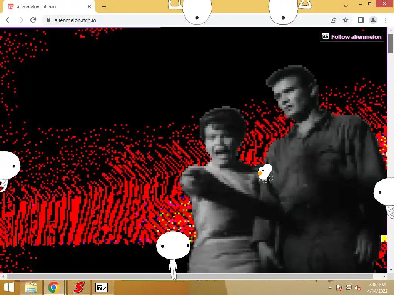Reload the alienmelon page
The height and width of the screenshot is (295, 394).
coord(33,20)
